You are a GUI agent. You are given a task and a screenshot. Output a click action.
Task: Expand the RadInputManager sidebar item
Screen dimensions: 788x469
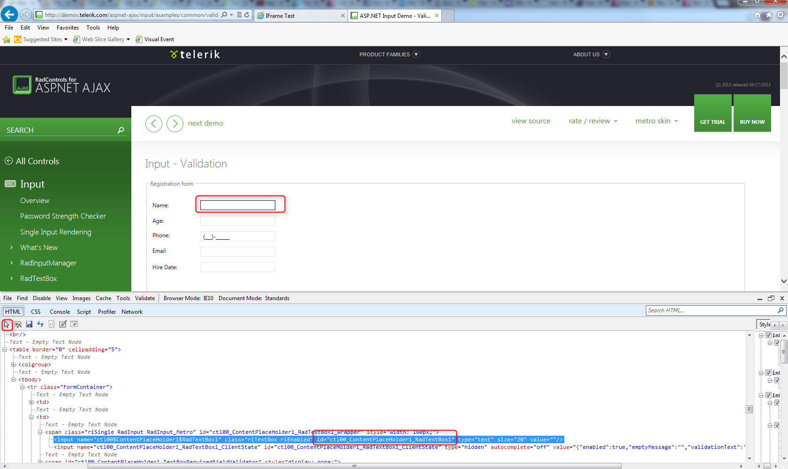(12, 263)
